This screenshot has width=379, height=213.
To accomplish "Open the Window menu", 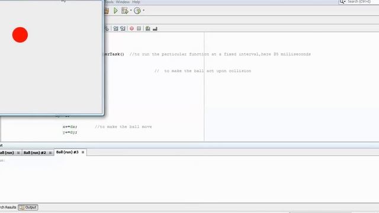I will coord(123,2).
